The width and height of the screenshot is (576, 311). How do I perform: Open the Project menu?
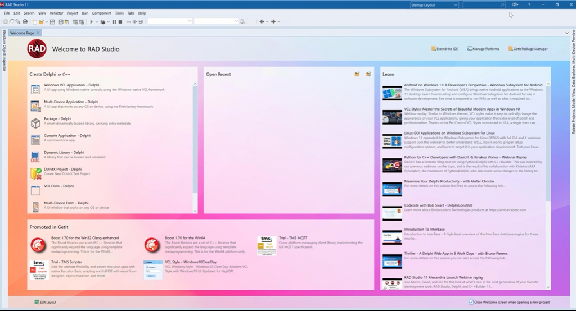73,13
